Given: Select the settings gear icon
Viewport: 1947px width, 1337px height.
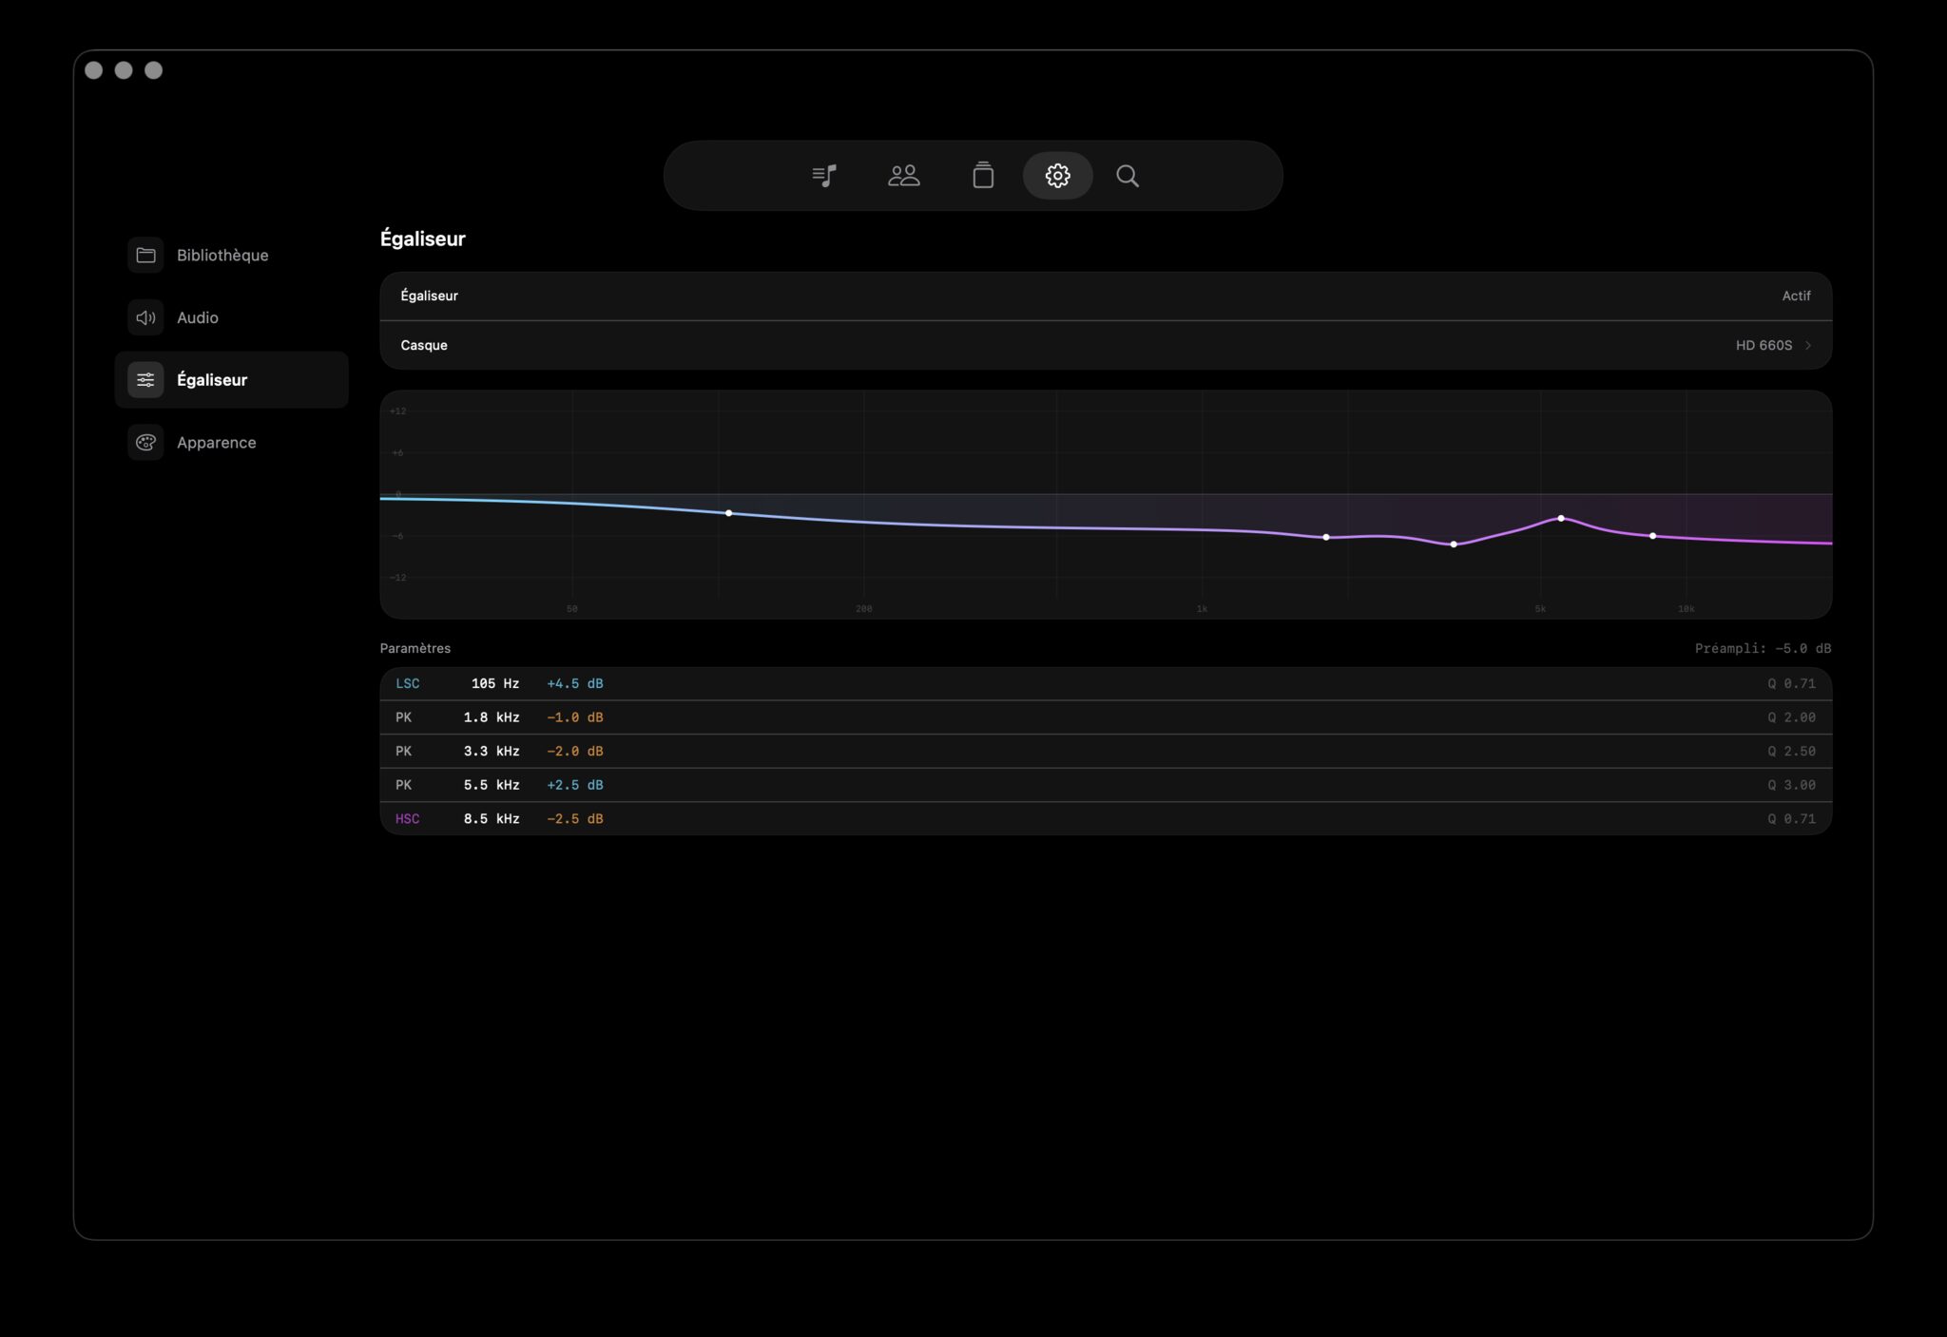Looking at the screenshot, I should pyautogui.click(x=1057, y=176).
